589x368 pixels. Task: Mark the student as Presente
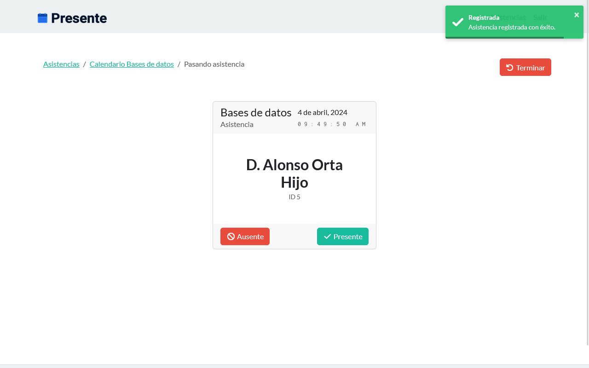[343, 236]
